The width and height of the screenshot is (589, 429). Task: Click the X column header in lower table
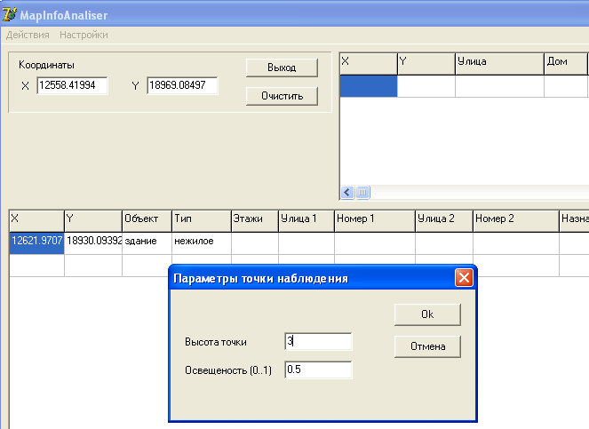36,221
